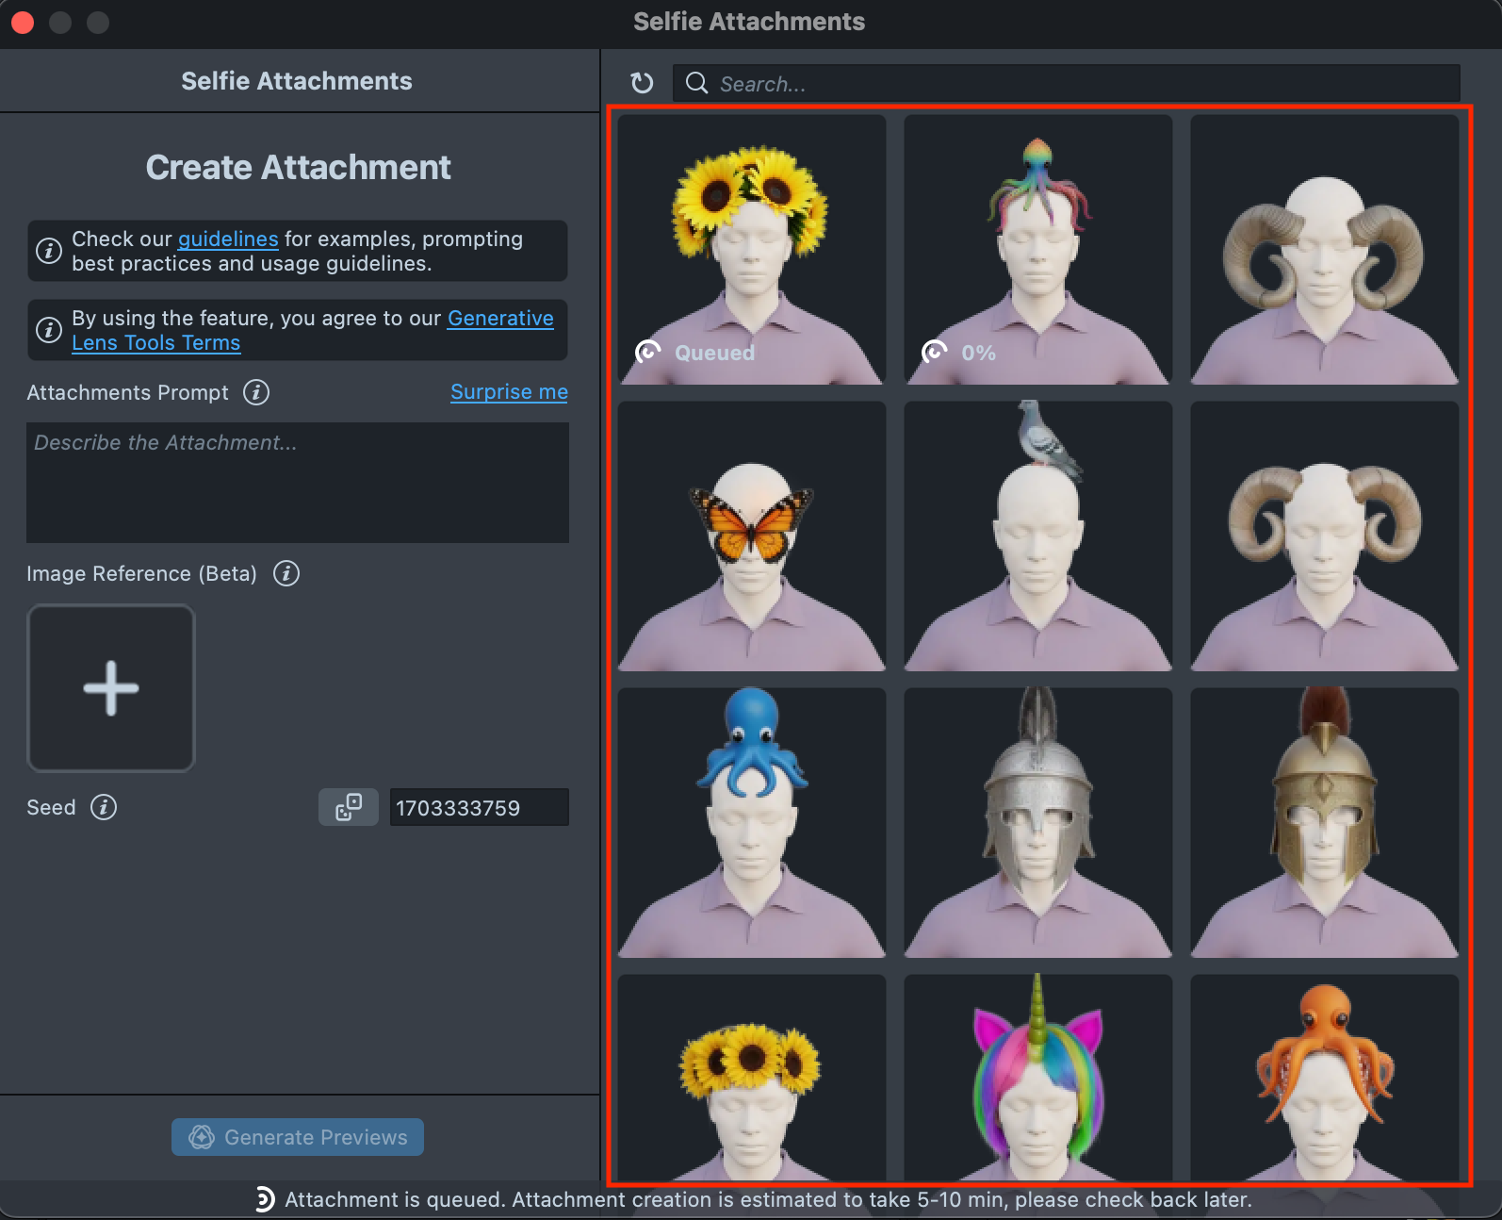Screen dimensions: 1502x1220
Task: Click the magnifier icon in search bar
Action: (x=696, y=83)
